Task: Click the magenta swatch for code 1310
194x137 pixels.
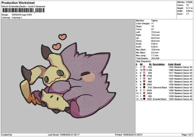Action: pos(144,76)
